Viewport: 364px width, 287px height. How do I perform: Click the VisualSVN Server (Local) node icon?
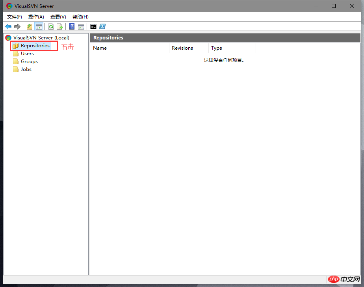(x=8, y=37)
